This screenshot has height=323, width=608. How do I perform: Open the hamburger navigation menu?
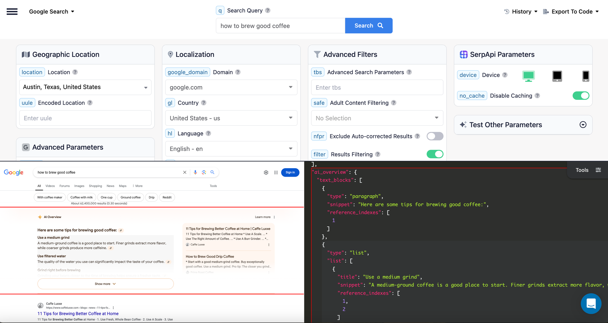tap(12, 12)
